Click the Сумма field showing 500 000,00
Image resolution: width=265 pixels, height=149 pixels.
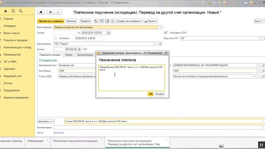65,49
